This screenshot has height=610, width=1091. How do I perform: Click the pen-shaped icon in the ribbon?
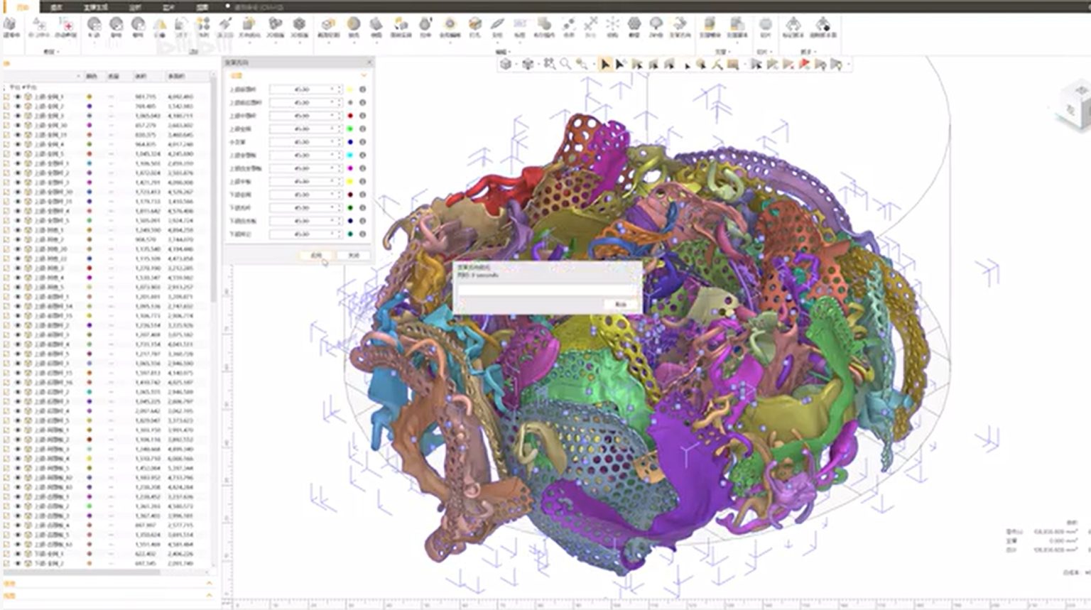pyautogui.click(x=497, y=24)
